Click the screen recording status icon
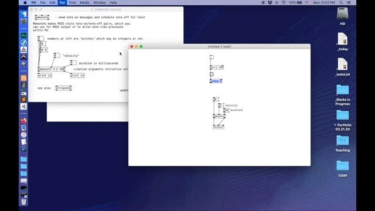 click(x=263, y=2)
